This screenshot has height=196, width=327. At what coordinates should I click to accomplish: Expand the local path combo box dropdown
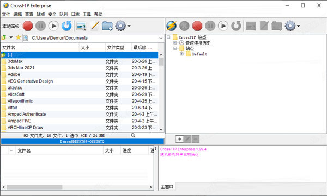click(161, 38)
